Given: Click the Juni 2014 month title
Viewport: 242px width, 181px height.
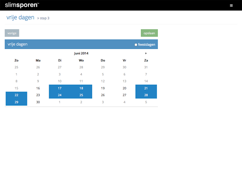Looking at the screenshot, I should coord(81,53).
